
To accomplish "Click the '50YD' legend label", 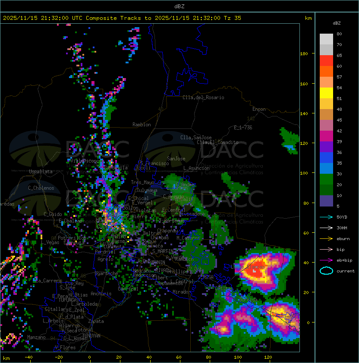I will point(342,217).
